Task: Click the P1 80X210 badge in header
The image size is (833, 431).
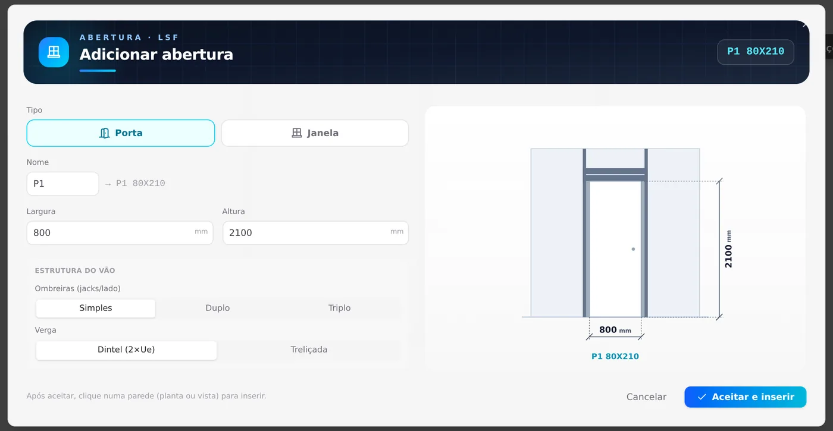Action: [756, 52]
